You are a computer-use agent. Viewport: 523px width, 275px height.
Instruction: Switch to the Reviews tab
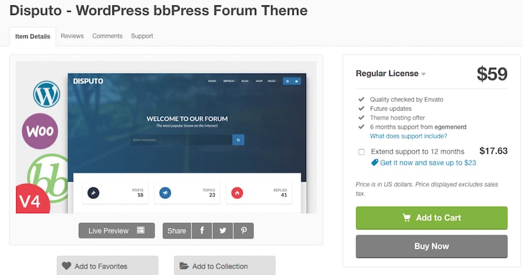[x=72, y=36]
